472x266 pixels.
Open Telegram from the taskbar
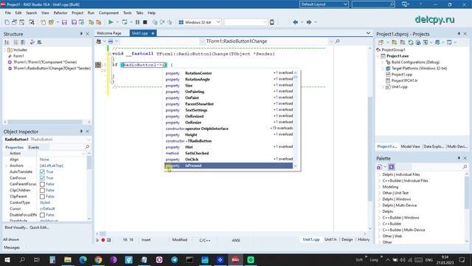tap(174, 259)
